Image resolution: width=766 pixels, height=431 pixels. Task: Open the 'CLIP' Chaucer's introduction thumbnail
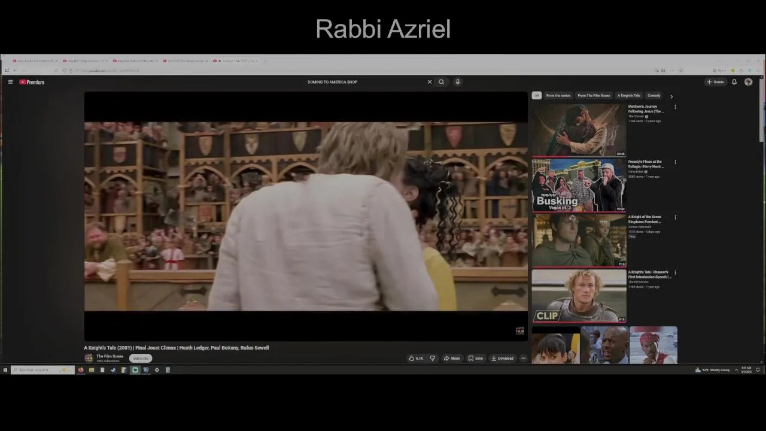click(x=579, y=296)
